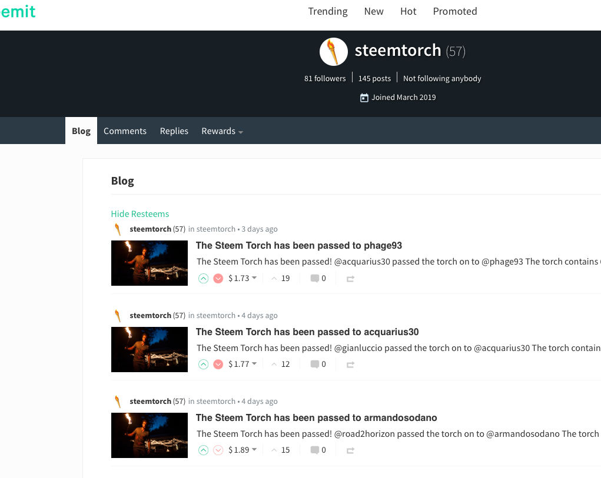Switch to the Replies tab
601x478 pixels.
[174, 131]
